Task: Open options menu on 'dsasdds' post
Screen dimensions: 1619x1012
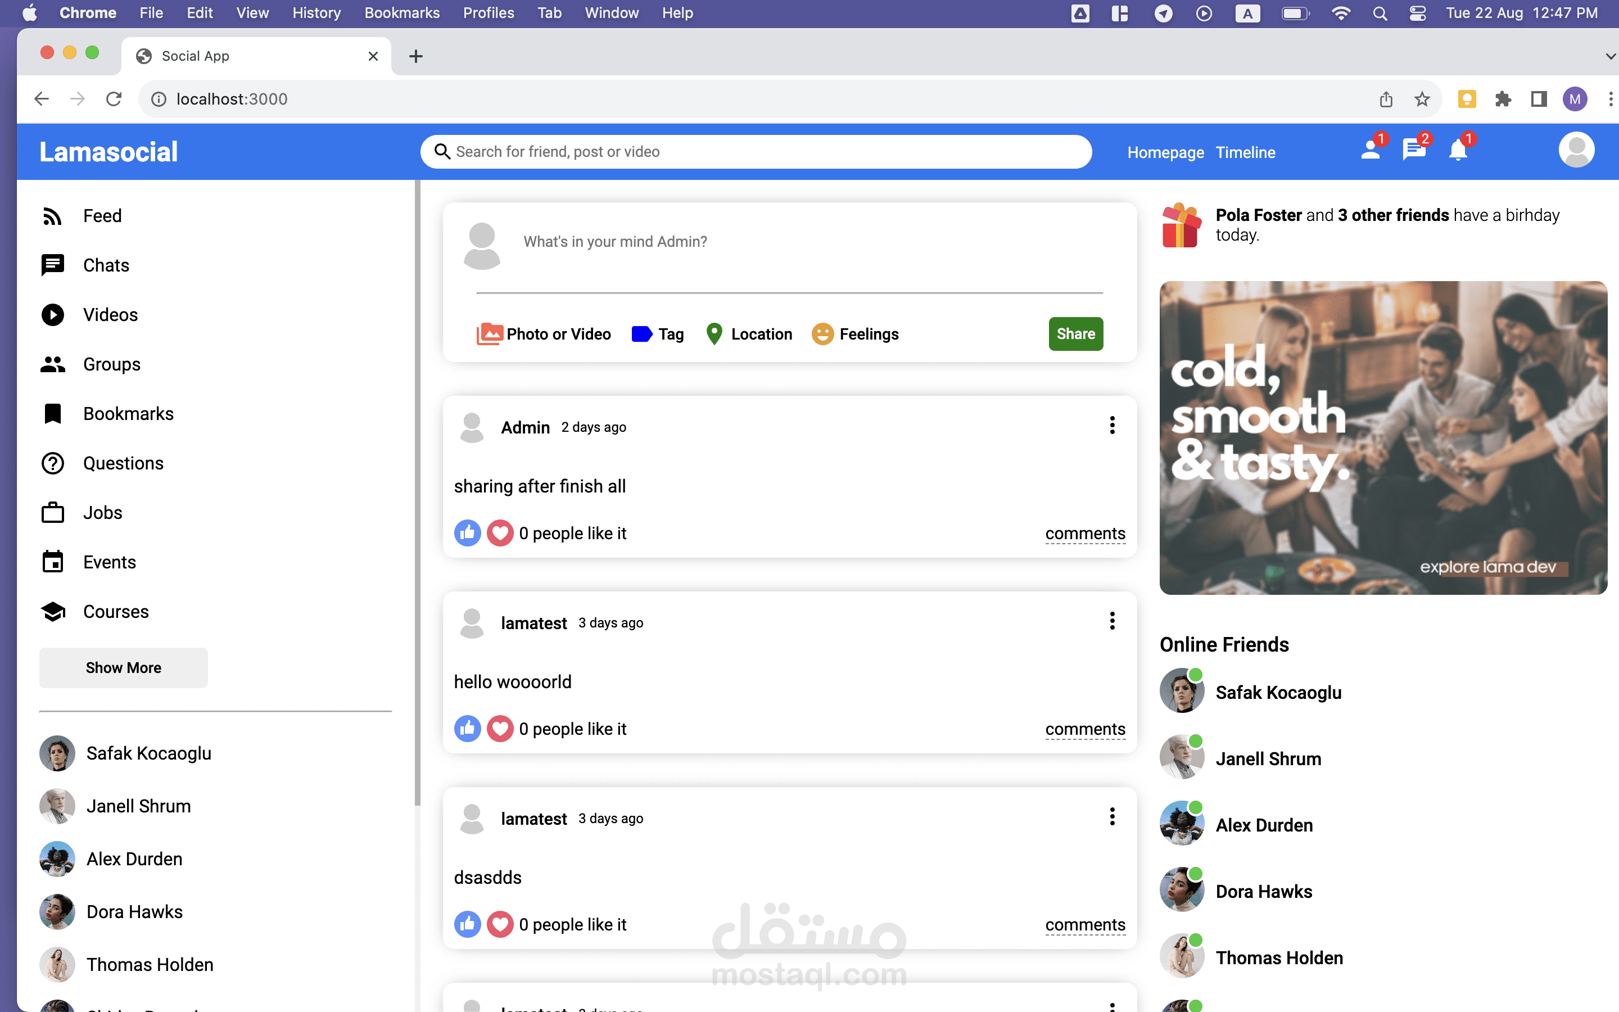Action: 1112,816
